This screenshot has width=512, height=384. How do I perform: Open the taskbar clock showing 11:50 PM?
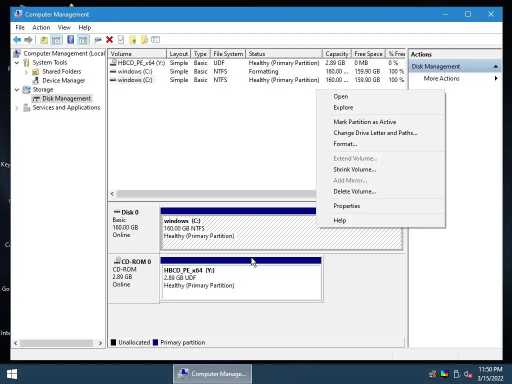tap(490, 374)
